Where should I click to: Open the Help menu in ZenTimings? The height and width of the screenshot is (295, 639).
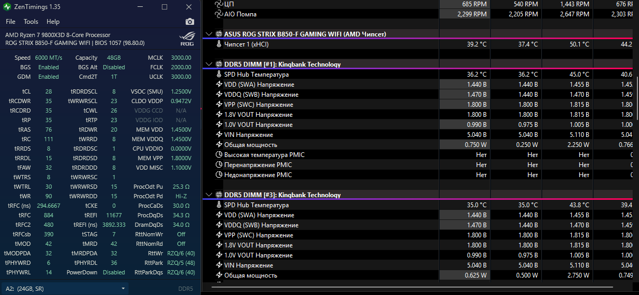pyautogui.click(x=53, y=22)
